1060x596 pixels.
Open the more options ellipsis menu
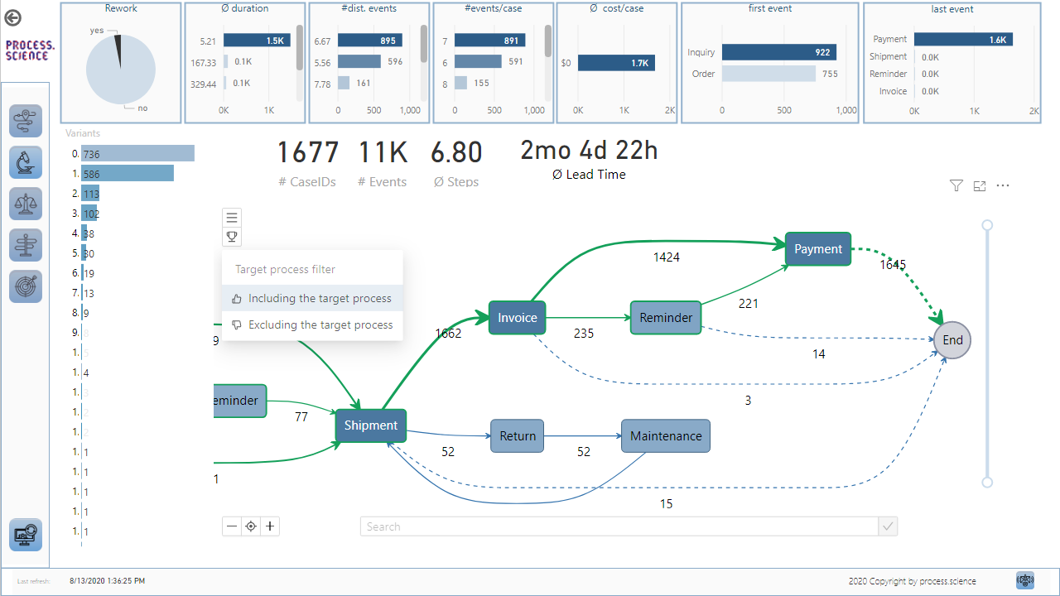[1003, 185]
